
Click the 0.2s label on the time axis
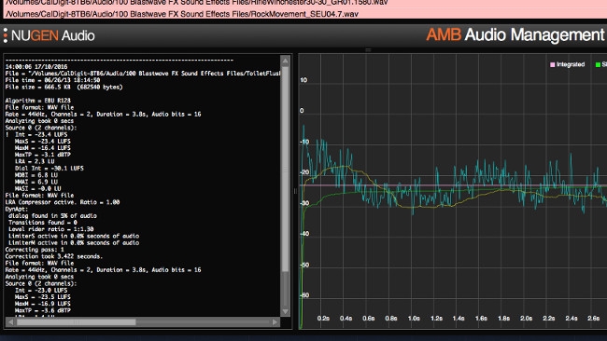(323, 319)
